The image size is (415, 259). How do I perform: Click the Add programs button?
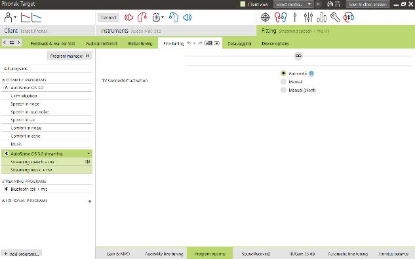pyautogui.click(x=22, y=254)
